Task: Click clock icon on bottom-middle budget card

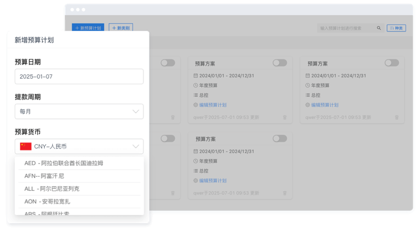Action: point(196,161)
